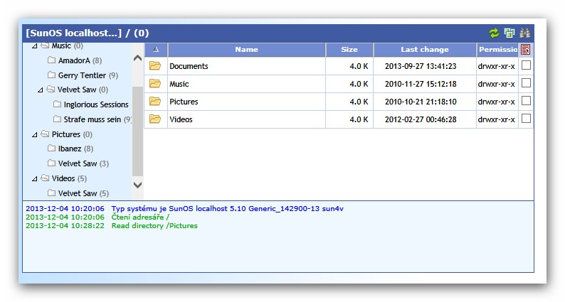Click the red select-all list icon

point(526,50)
